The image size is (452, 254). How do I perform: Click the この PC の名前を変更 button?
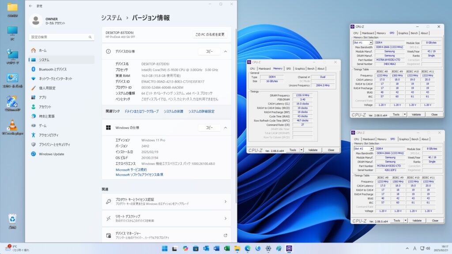tap(210, 34)
